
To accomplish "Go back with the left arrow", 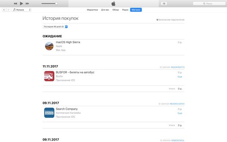I will tap(4, 10).
